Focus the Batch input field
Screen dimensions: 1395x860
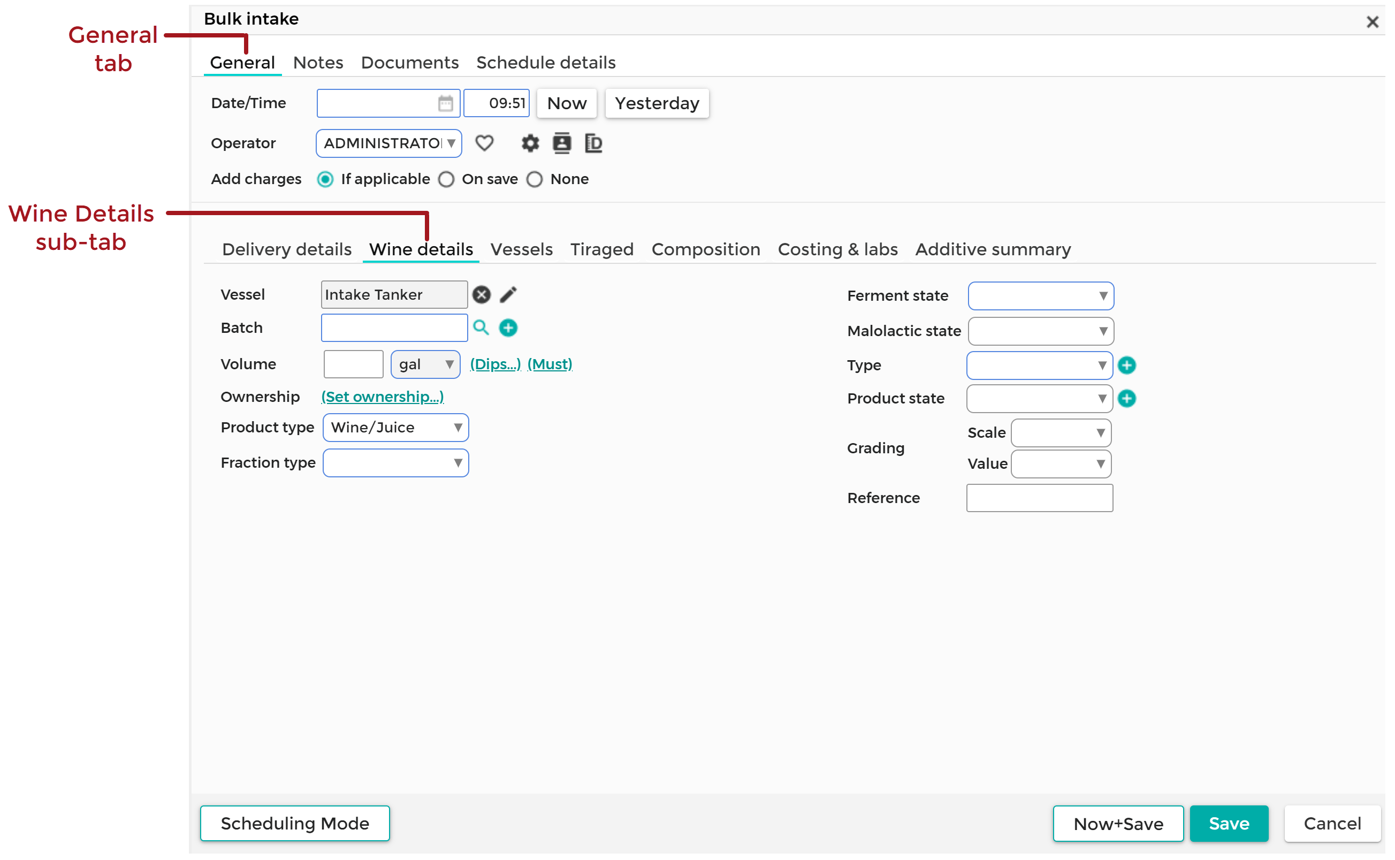(394, 328)
